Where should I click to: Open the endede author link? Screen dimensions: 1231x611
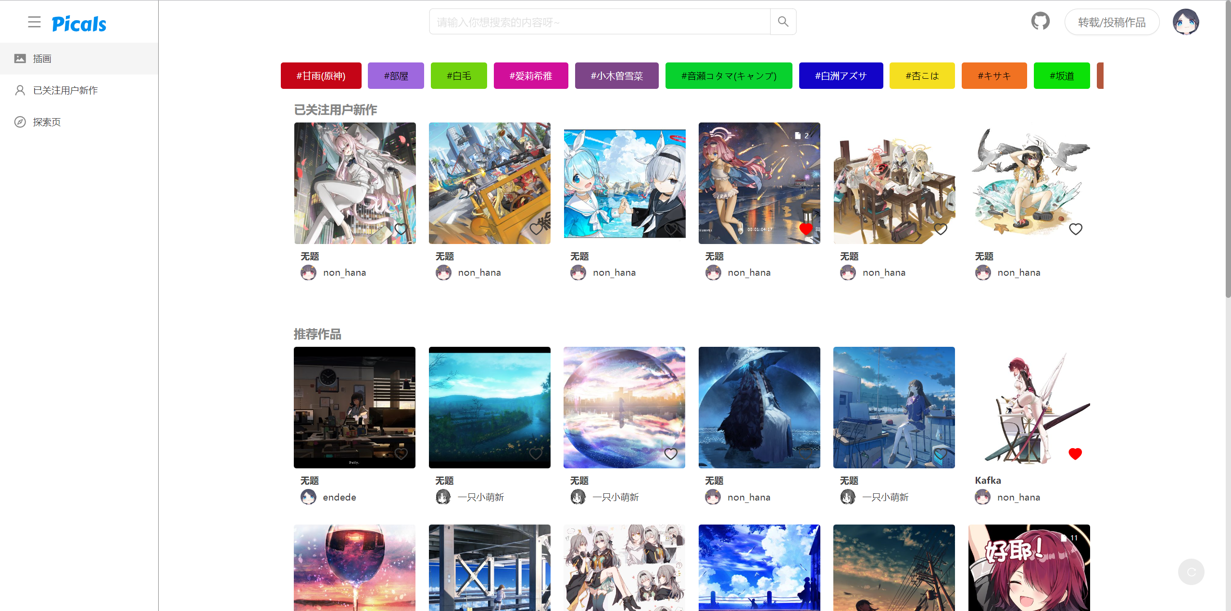(339, 497)
